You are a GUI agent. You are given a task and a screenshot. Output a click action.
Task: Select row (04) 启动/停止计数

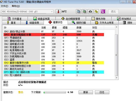[x=54, y=31]
